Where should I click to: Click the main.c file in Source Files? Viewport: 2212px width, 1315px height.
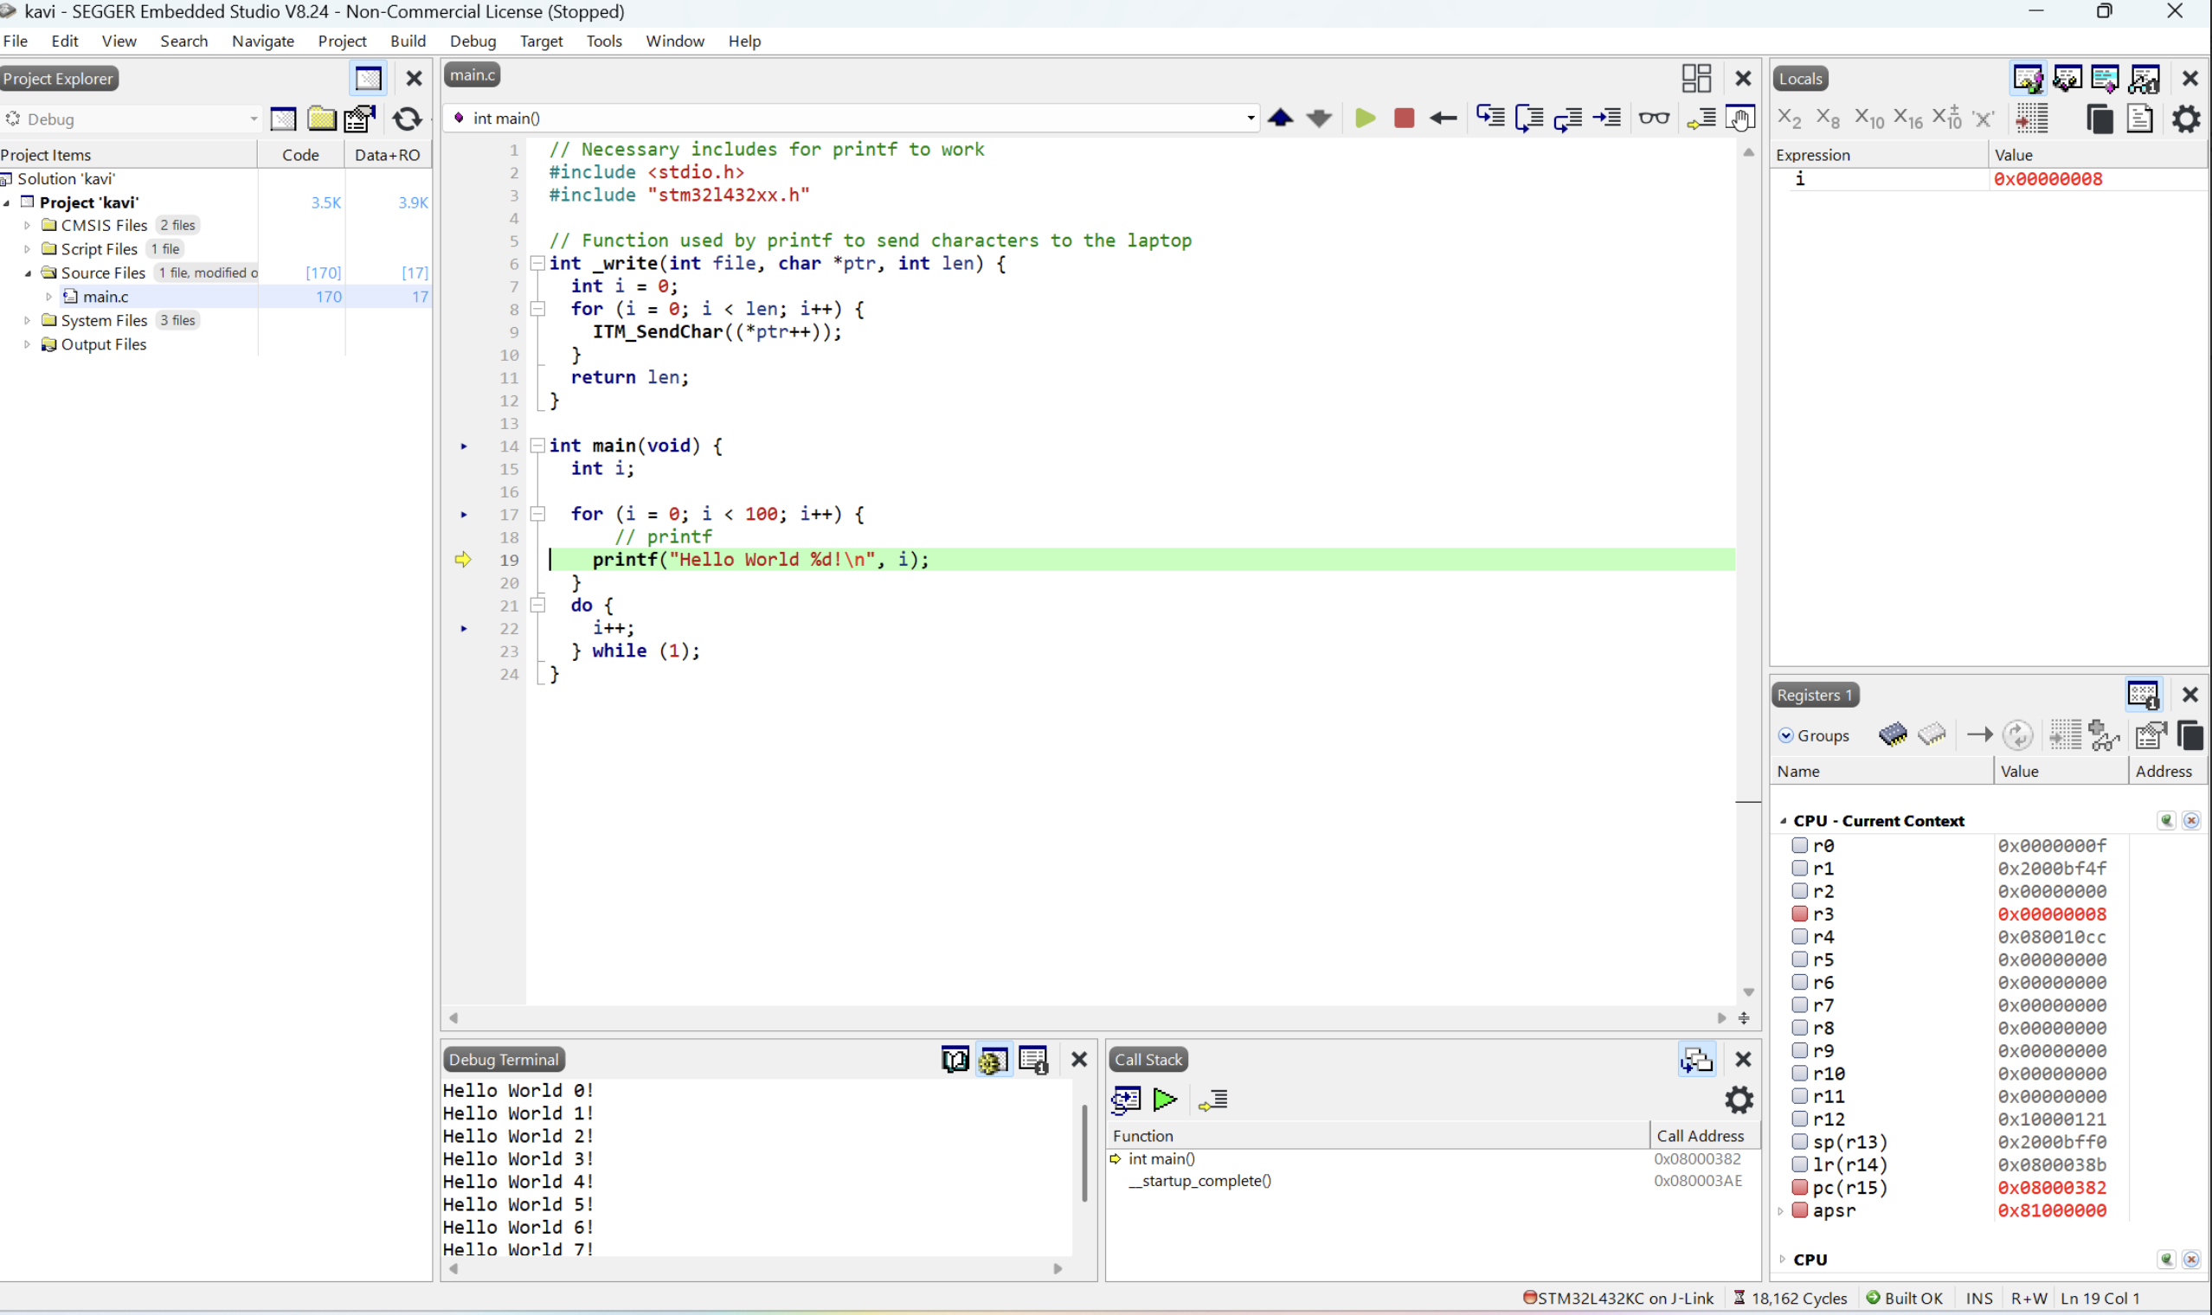click(106, 297)
